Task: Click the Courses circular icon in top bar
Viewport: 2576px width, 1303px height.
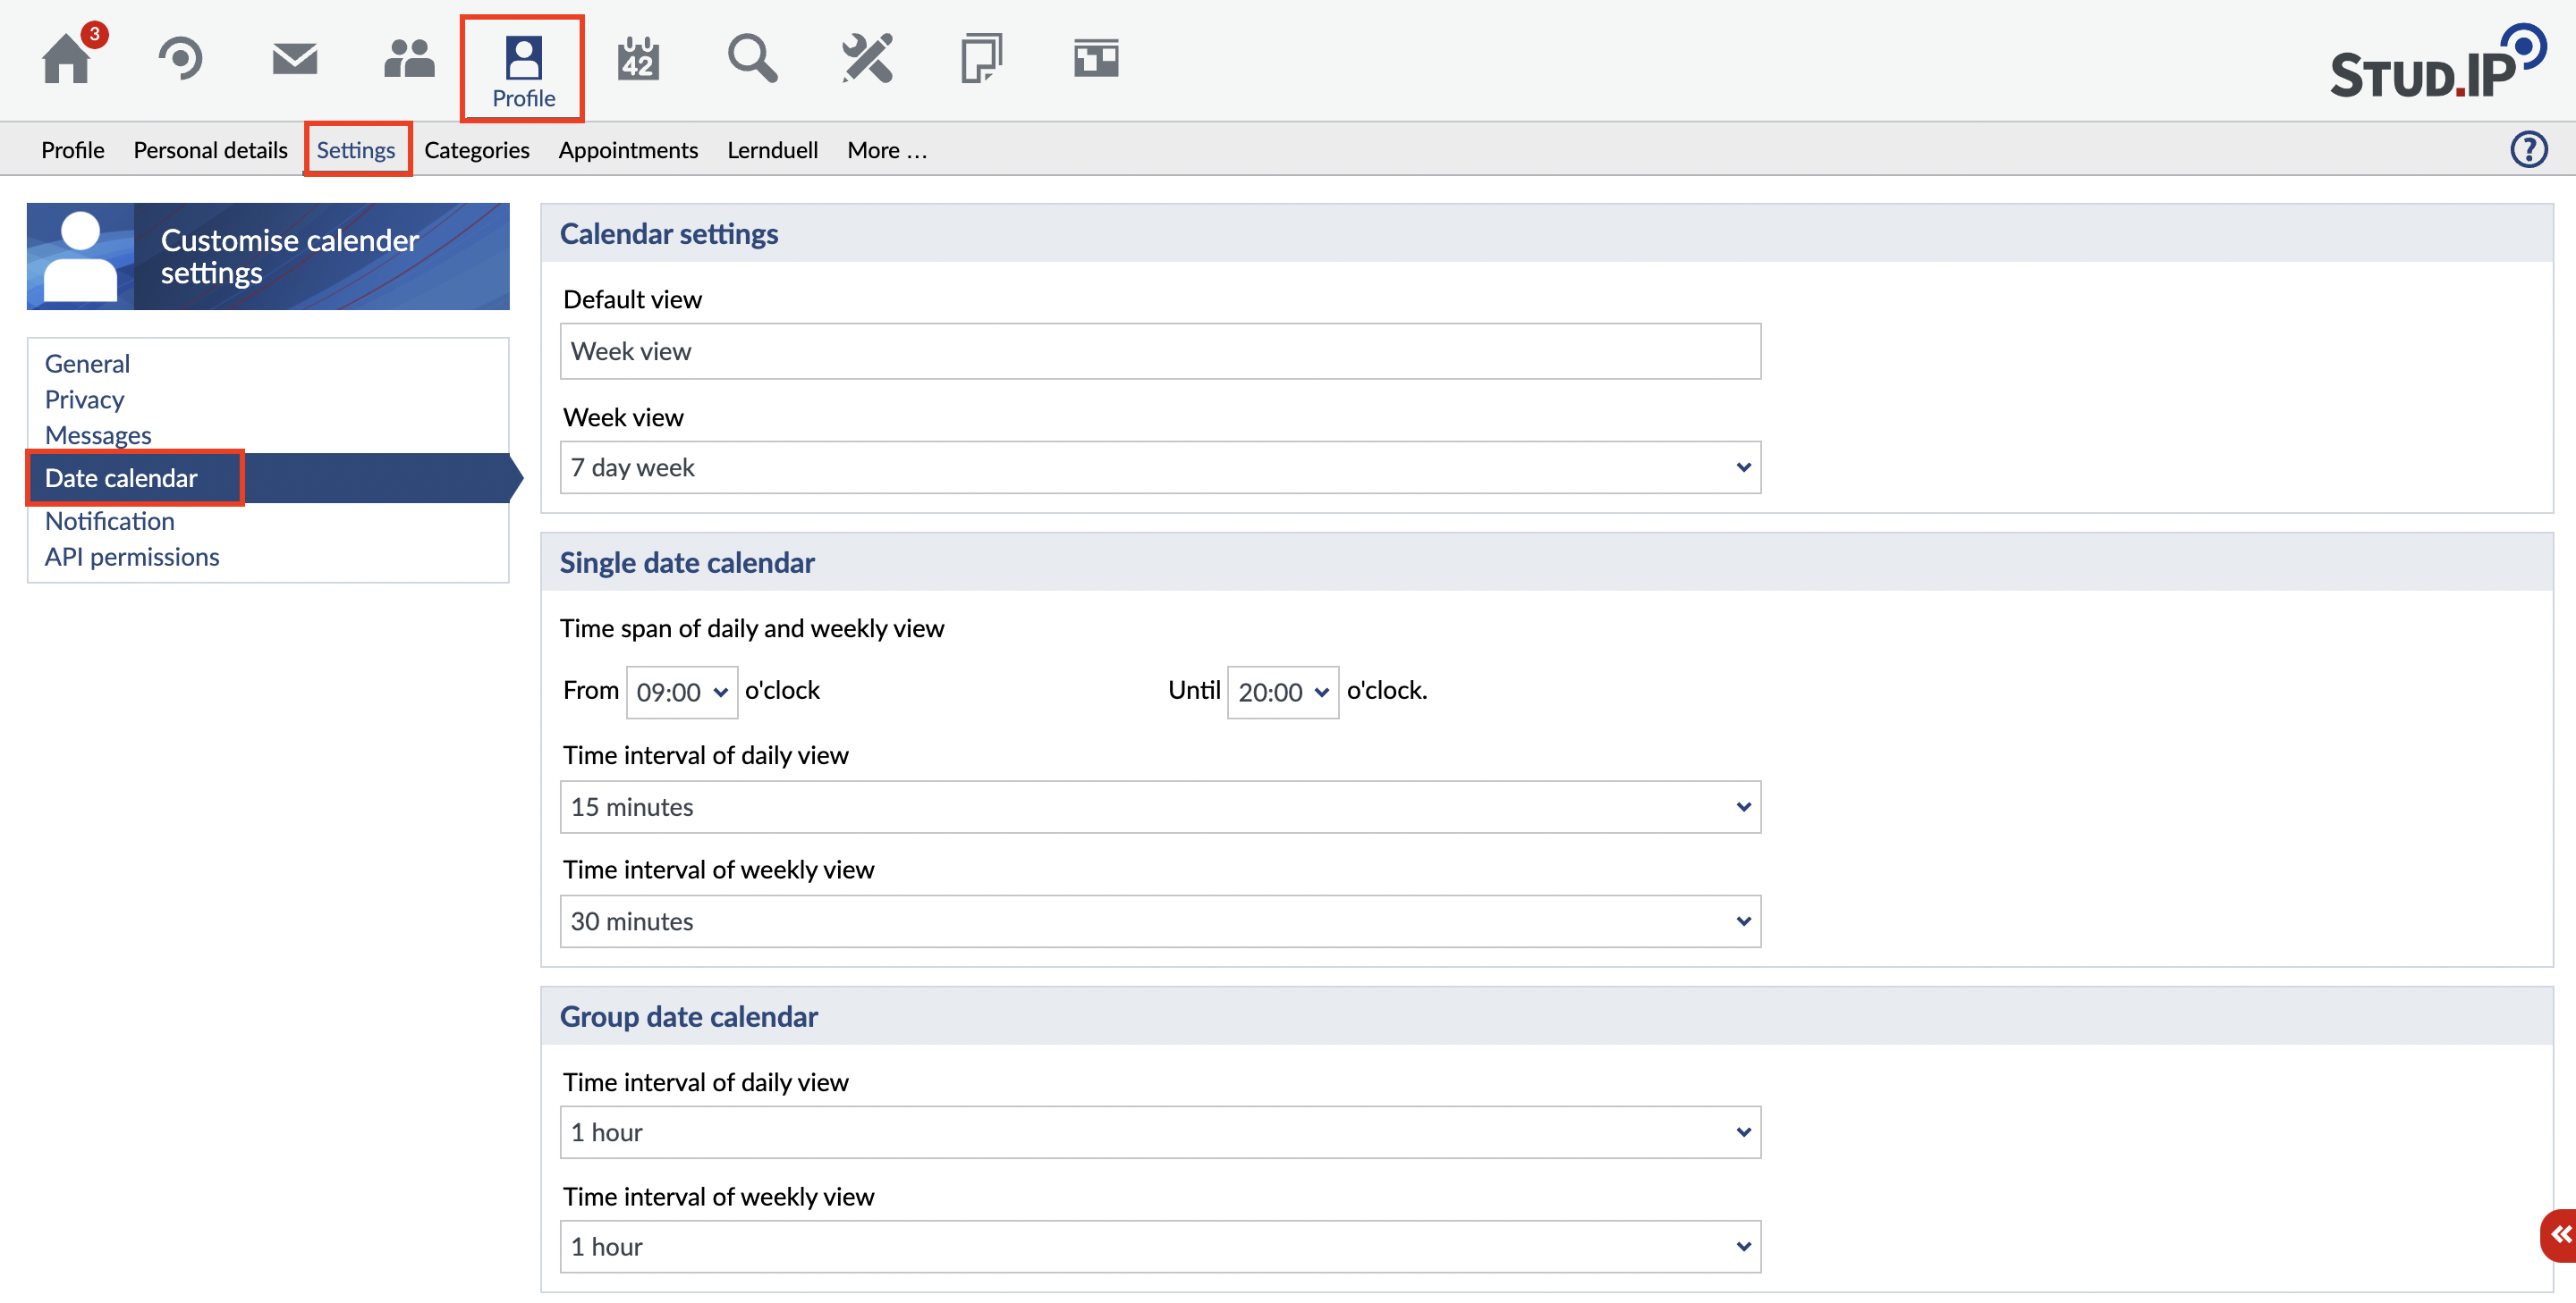Action: [180, 60]
